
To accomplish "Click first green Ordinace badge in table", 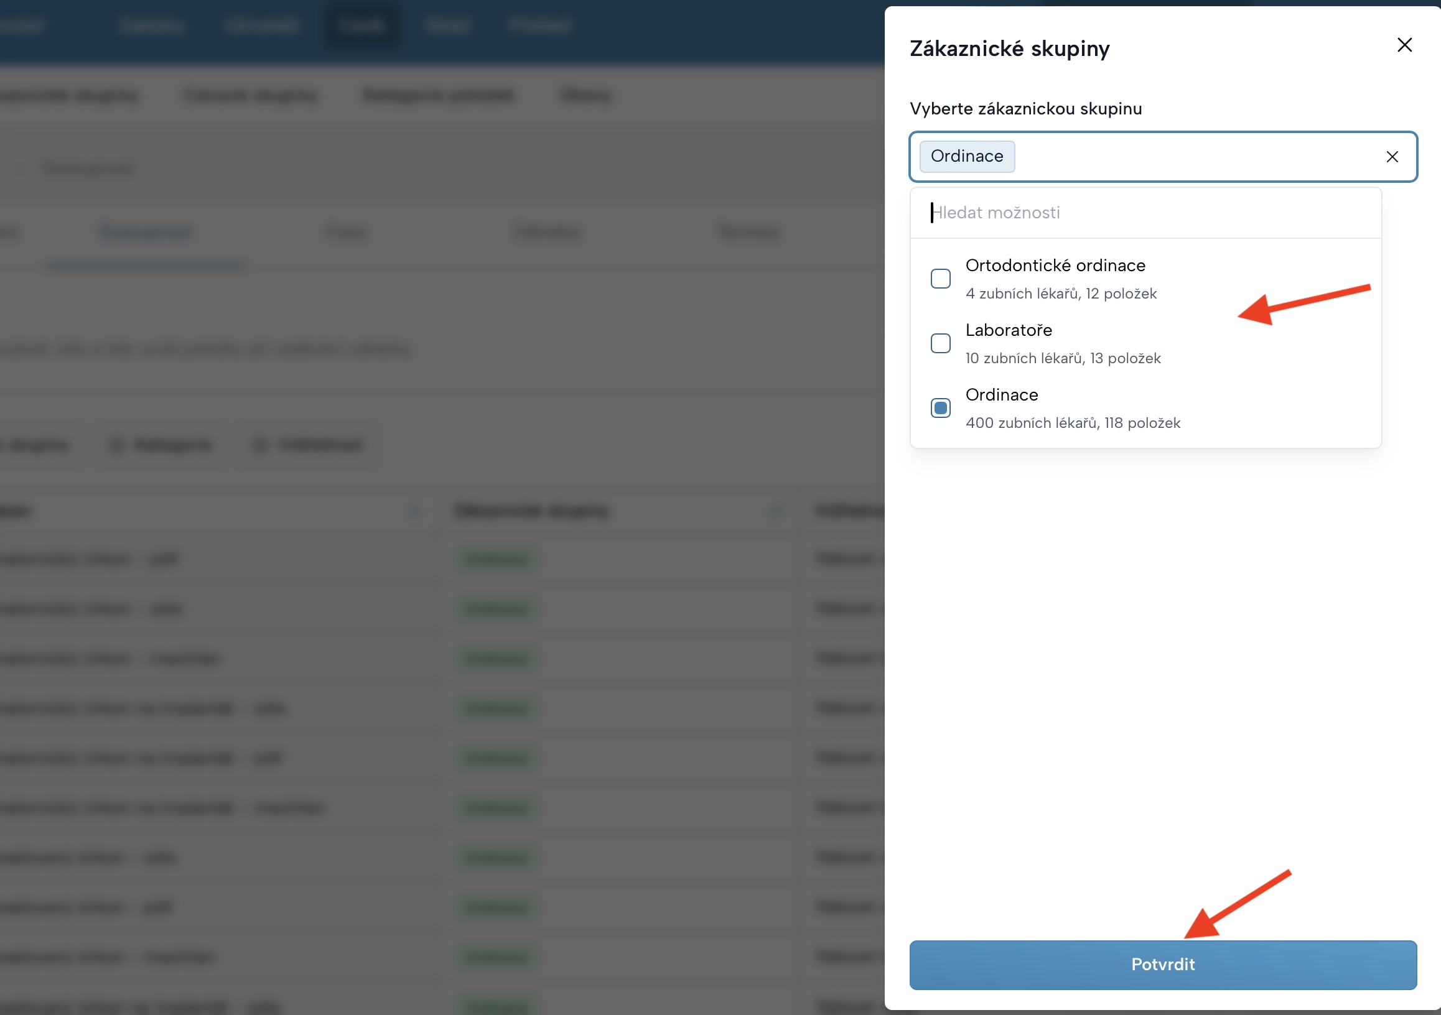I will (497, 558).
